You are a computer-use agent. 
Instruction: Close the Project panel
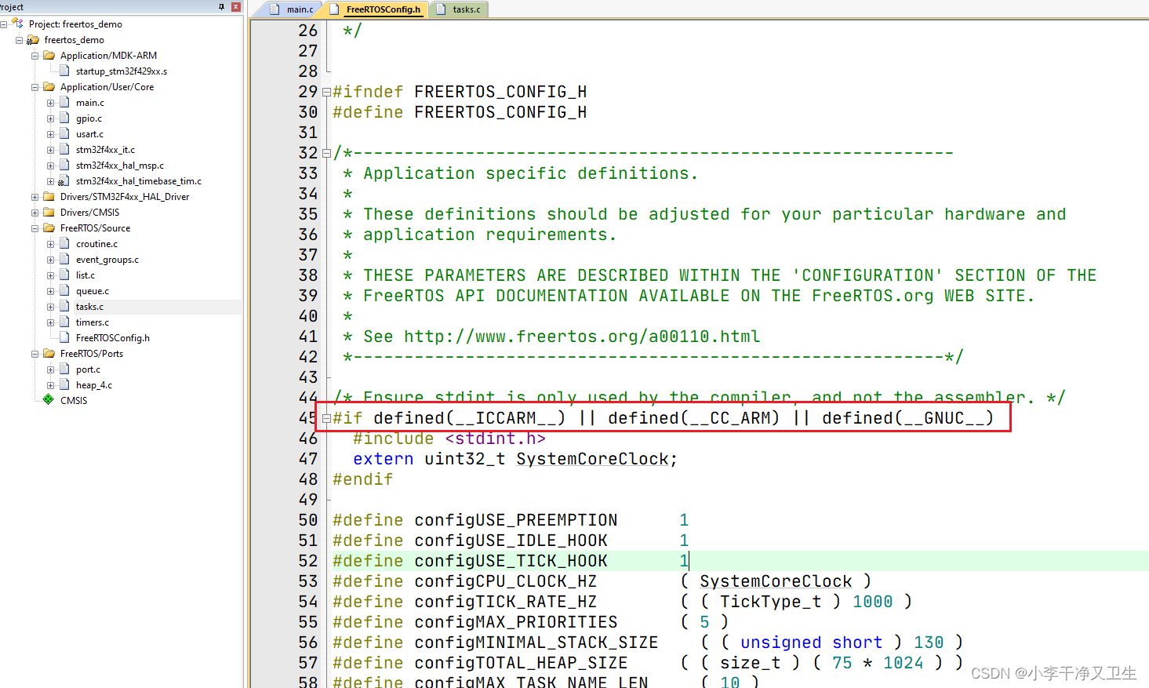coord(235,6)
